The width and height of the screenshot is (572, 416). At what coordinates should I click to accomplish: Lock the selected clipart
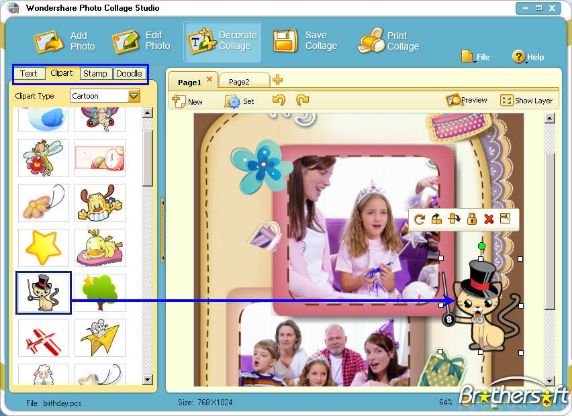[x=472, y=219]
